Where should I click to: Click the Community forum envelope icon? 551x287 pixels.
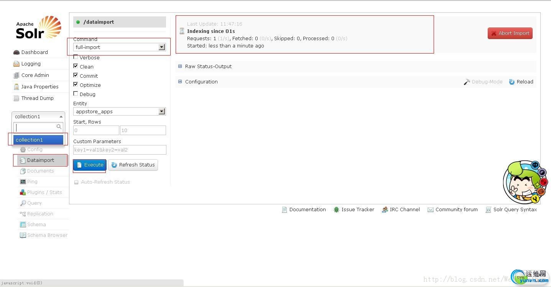[430, 210]
